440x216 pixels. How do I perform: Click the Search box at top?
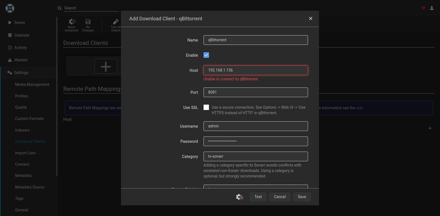[91, 8]
